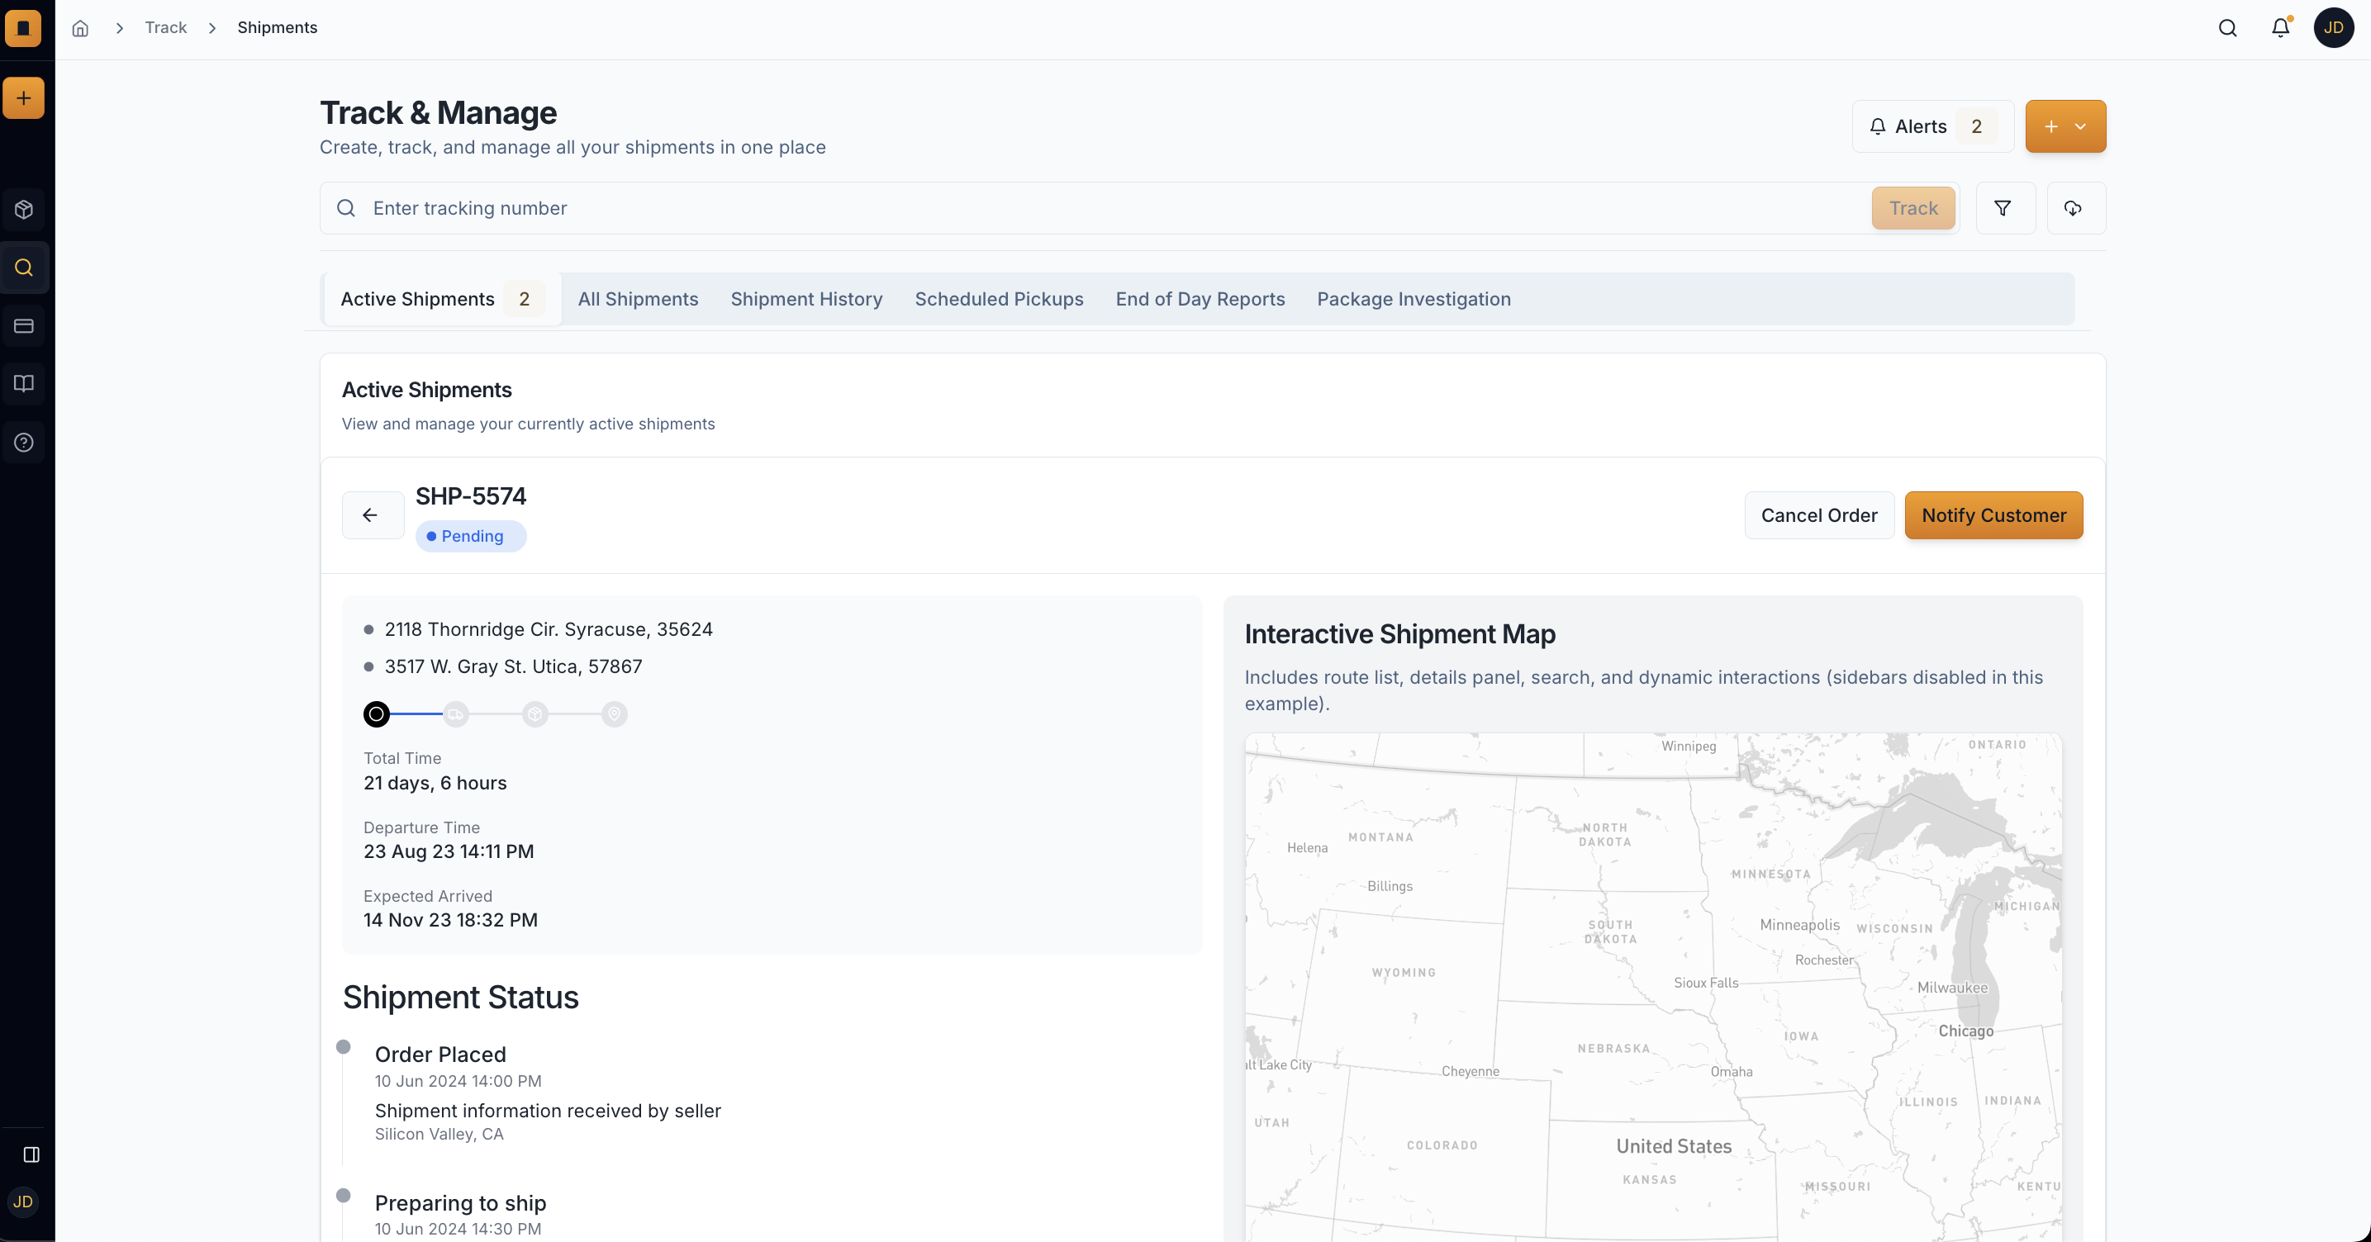Toggle the sidebar panel layout icon
Screen dimensions: 2371x1242
pos(31,1154)
